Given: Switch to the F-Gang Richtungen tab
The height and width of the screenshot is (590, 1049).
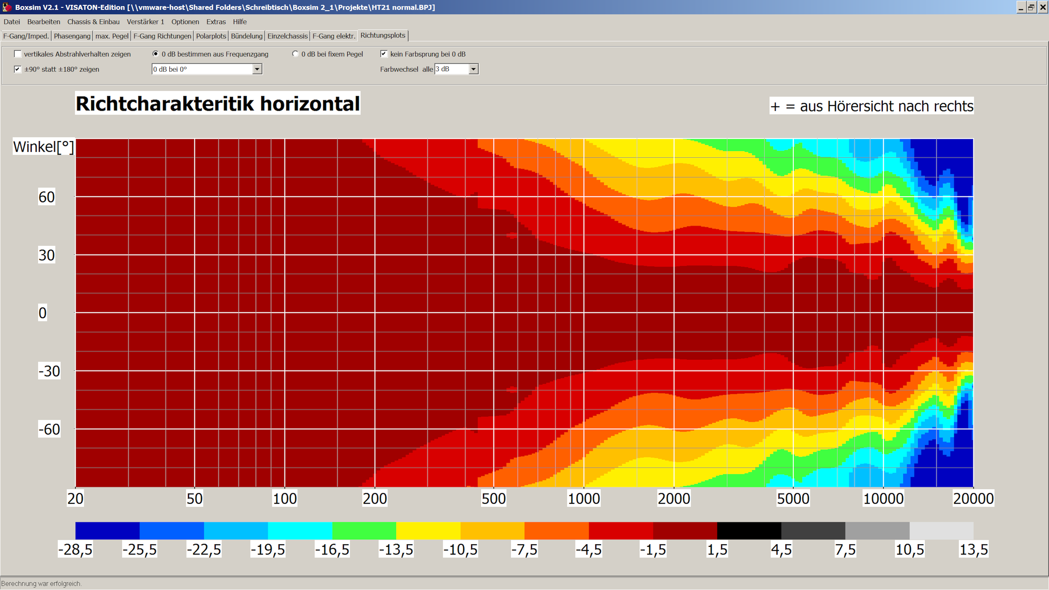Looking at the screenshot, I should click(162, 36).
